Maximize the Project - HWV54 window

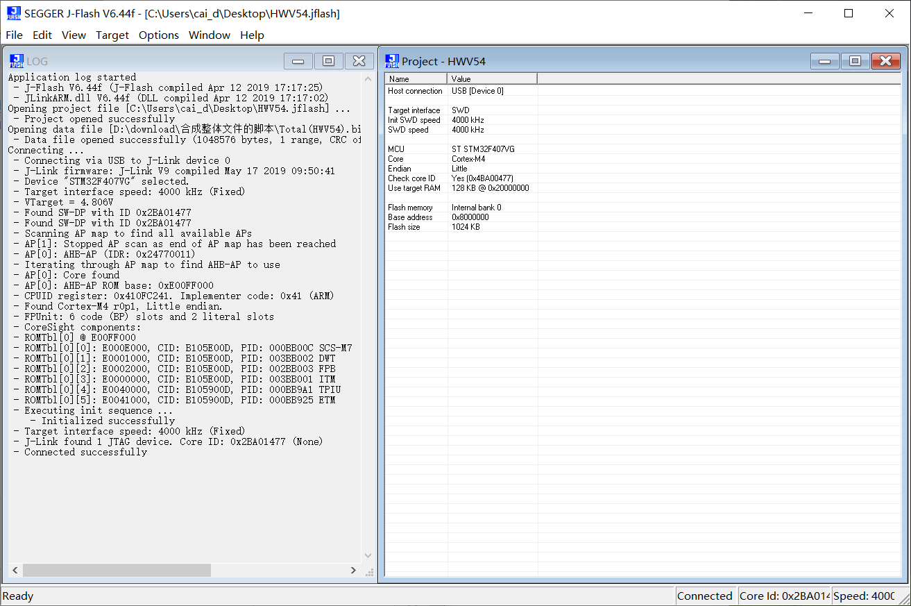[855, 61]
